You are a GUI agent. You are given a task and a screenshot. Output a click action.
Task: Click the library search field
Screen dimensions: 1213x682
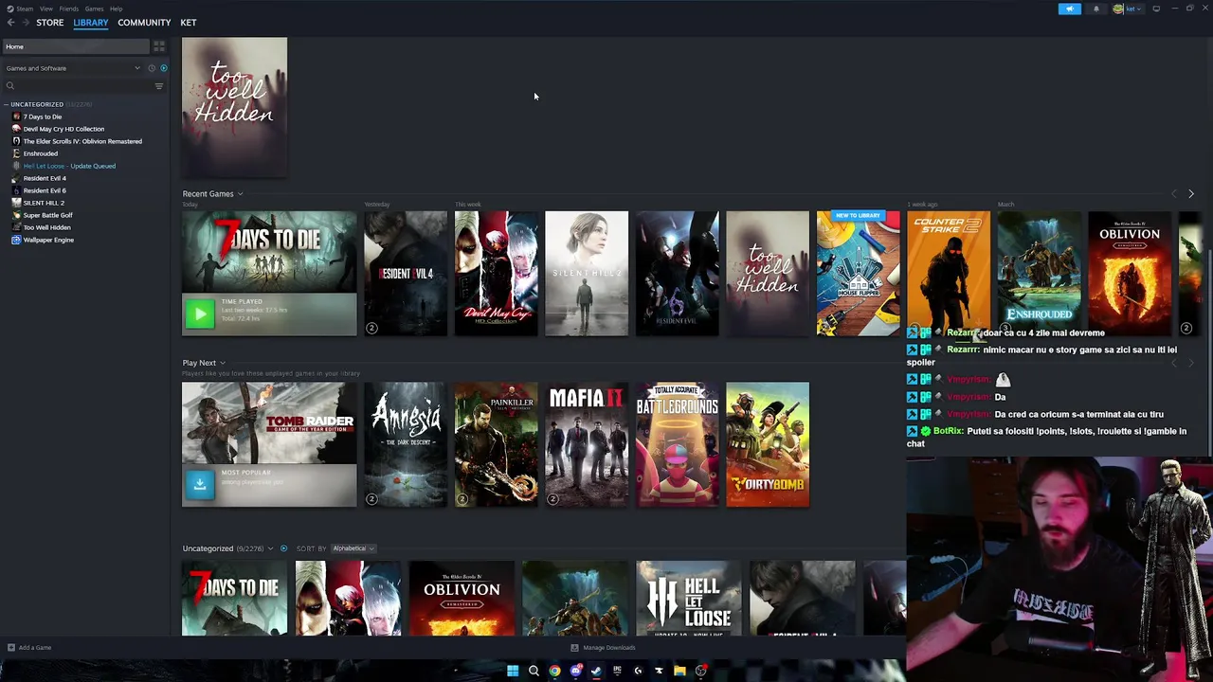[78, 86]
